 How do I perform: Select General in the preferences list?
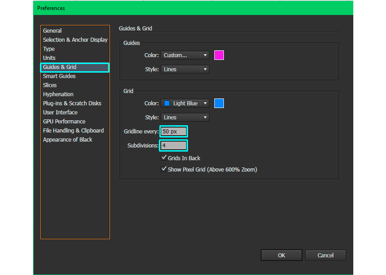coord(52,31)
